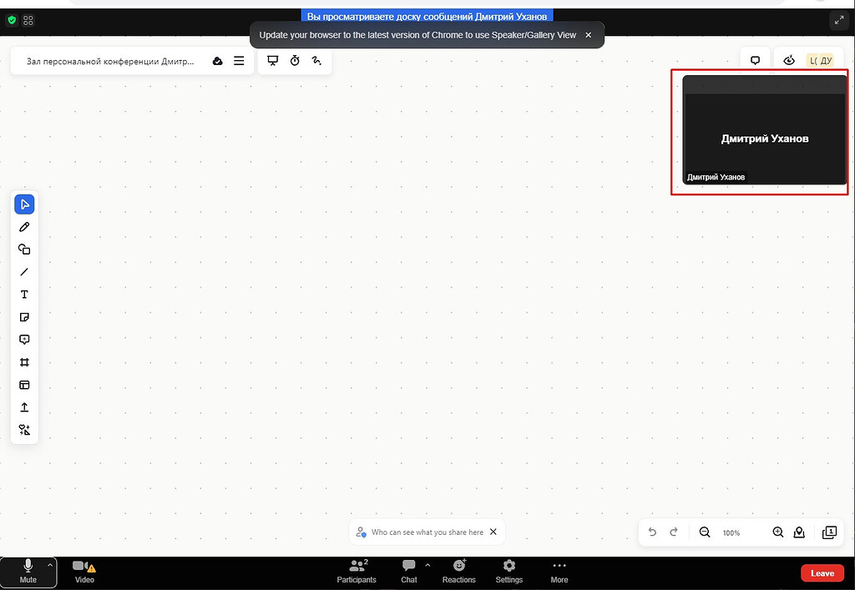The width and height of the screenshot is (855, 590).
Task: Add a Sticky Note
Action: pos(24,317)
